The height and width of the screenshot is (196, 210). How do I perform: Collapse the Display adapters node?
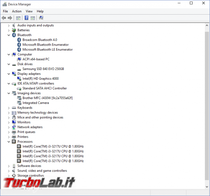[9, 74]
